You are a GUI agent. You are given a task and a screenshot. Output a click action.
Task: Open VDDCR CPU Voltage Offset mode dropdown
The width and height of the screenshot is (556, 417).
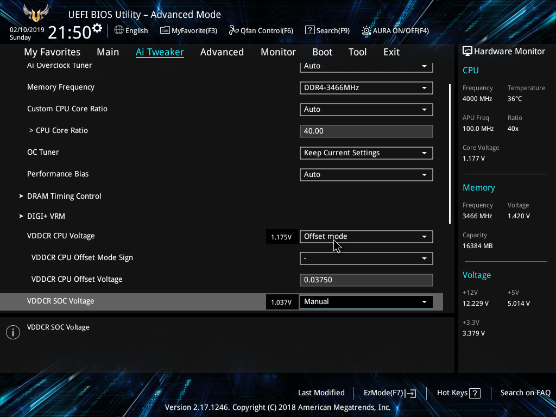pos(367,237)
